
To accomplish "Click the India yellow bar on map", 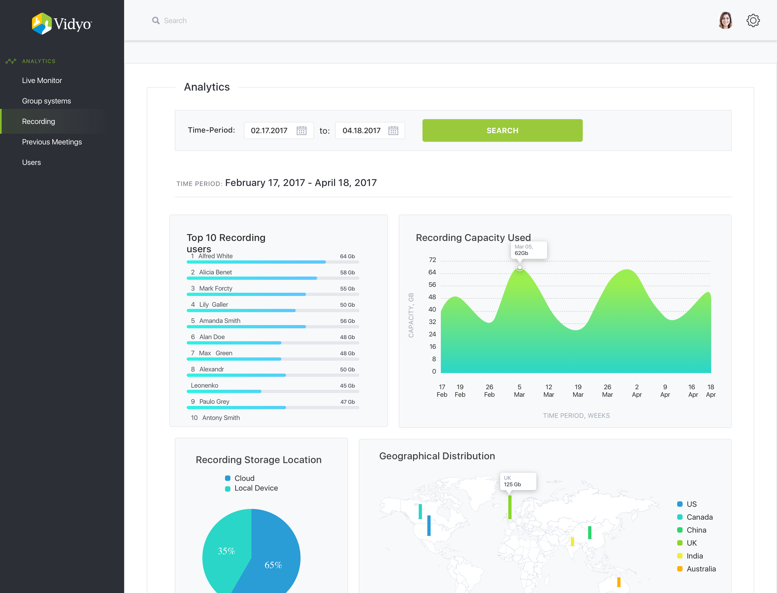I will pyautogui.click(x=572, y=542).
